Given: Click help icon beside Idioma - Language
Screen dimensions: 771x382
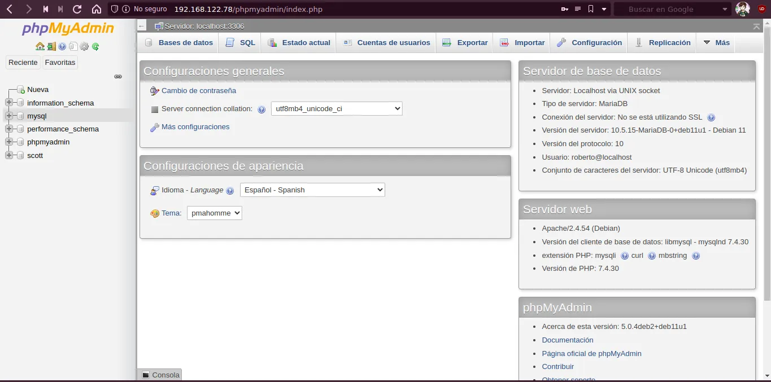Looking at the screenshot, I should click(230, 191).
